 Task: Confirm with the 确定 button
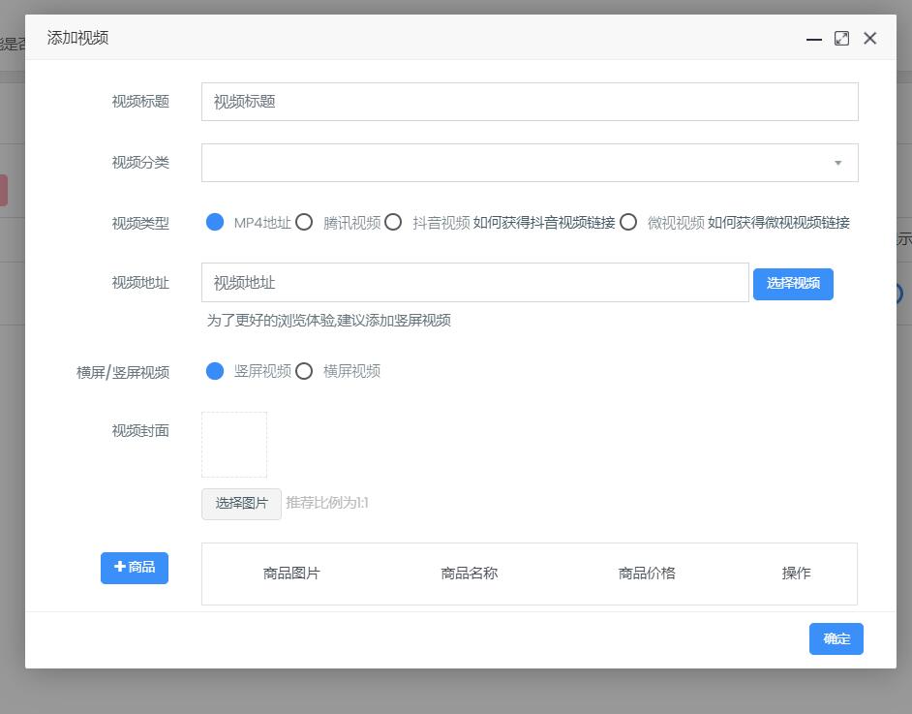click(x=836, y=639)
